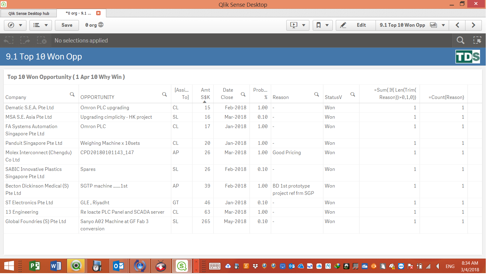Open Outlook from the taskbar
Image resolution: width=487 pixels, height=278 pixels.
pos(118,266)
